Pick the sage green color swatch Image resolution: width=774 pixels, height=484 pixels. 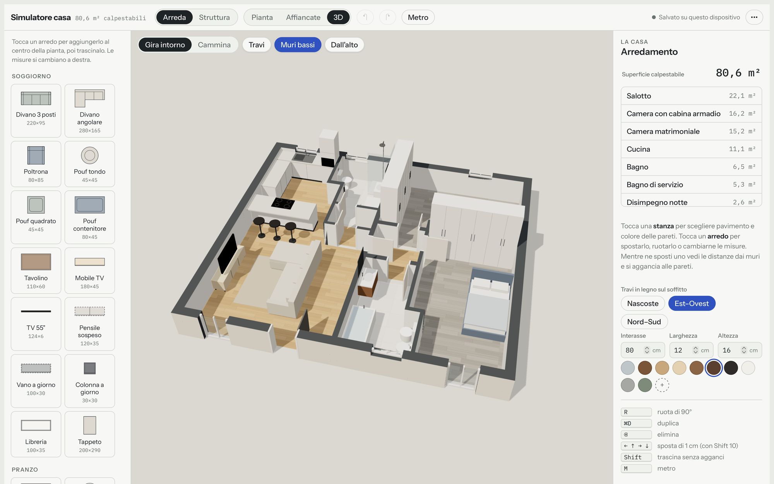tap(645, 385)
